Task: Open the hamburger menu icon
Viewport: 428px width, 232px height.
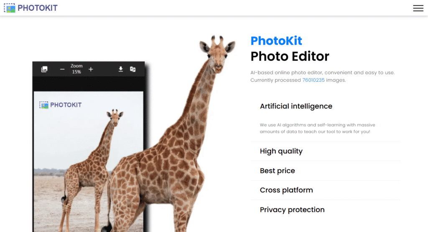Action: 418,8
